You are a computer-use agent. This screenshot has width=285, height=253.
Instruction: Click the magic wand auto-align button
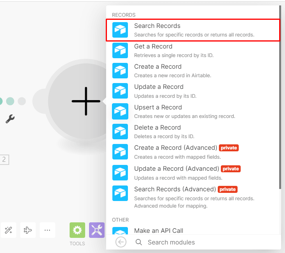pyautogui.click(x=9, y=230)
